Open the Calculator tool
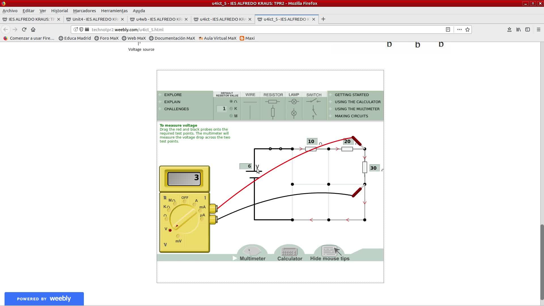The width and height of the screenshot is (544, 306). tap(289, 253)
